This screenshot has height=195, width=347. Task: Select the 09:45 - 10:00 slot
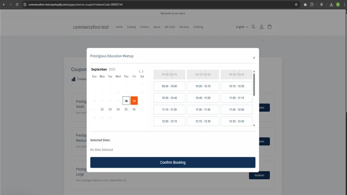pos(169,86)
